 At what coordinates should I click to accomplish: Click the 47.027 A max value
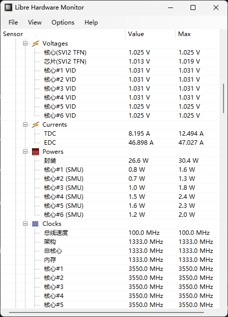(x=191, y=143)
